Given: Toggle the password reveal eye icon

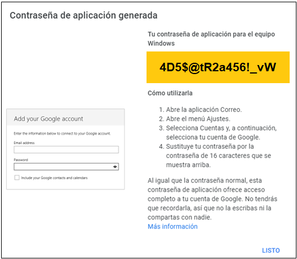Looking at the screenshot, I should point(115,167).
